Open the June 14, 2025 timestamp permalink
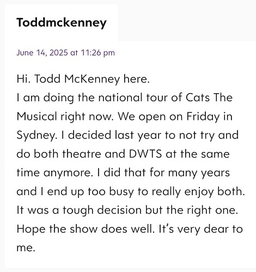 pos(65,53)
